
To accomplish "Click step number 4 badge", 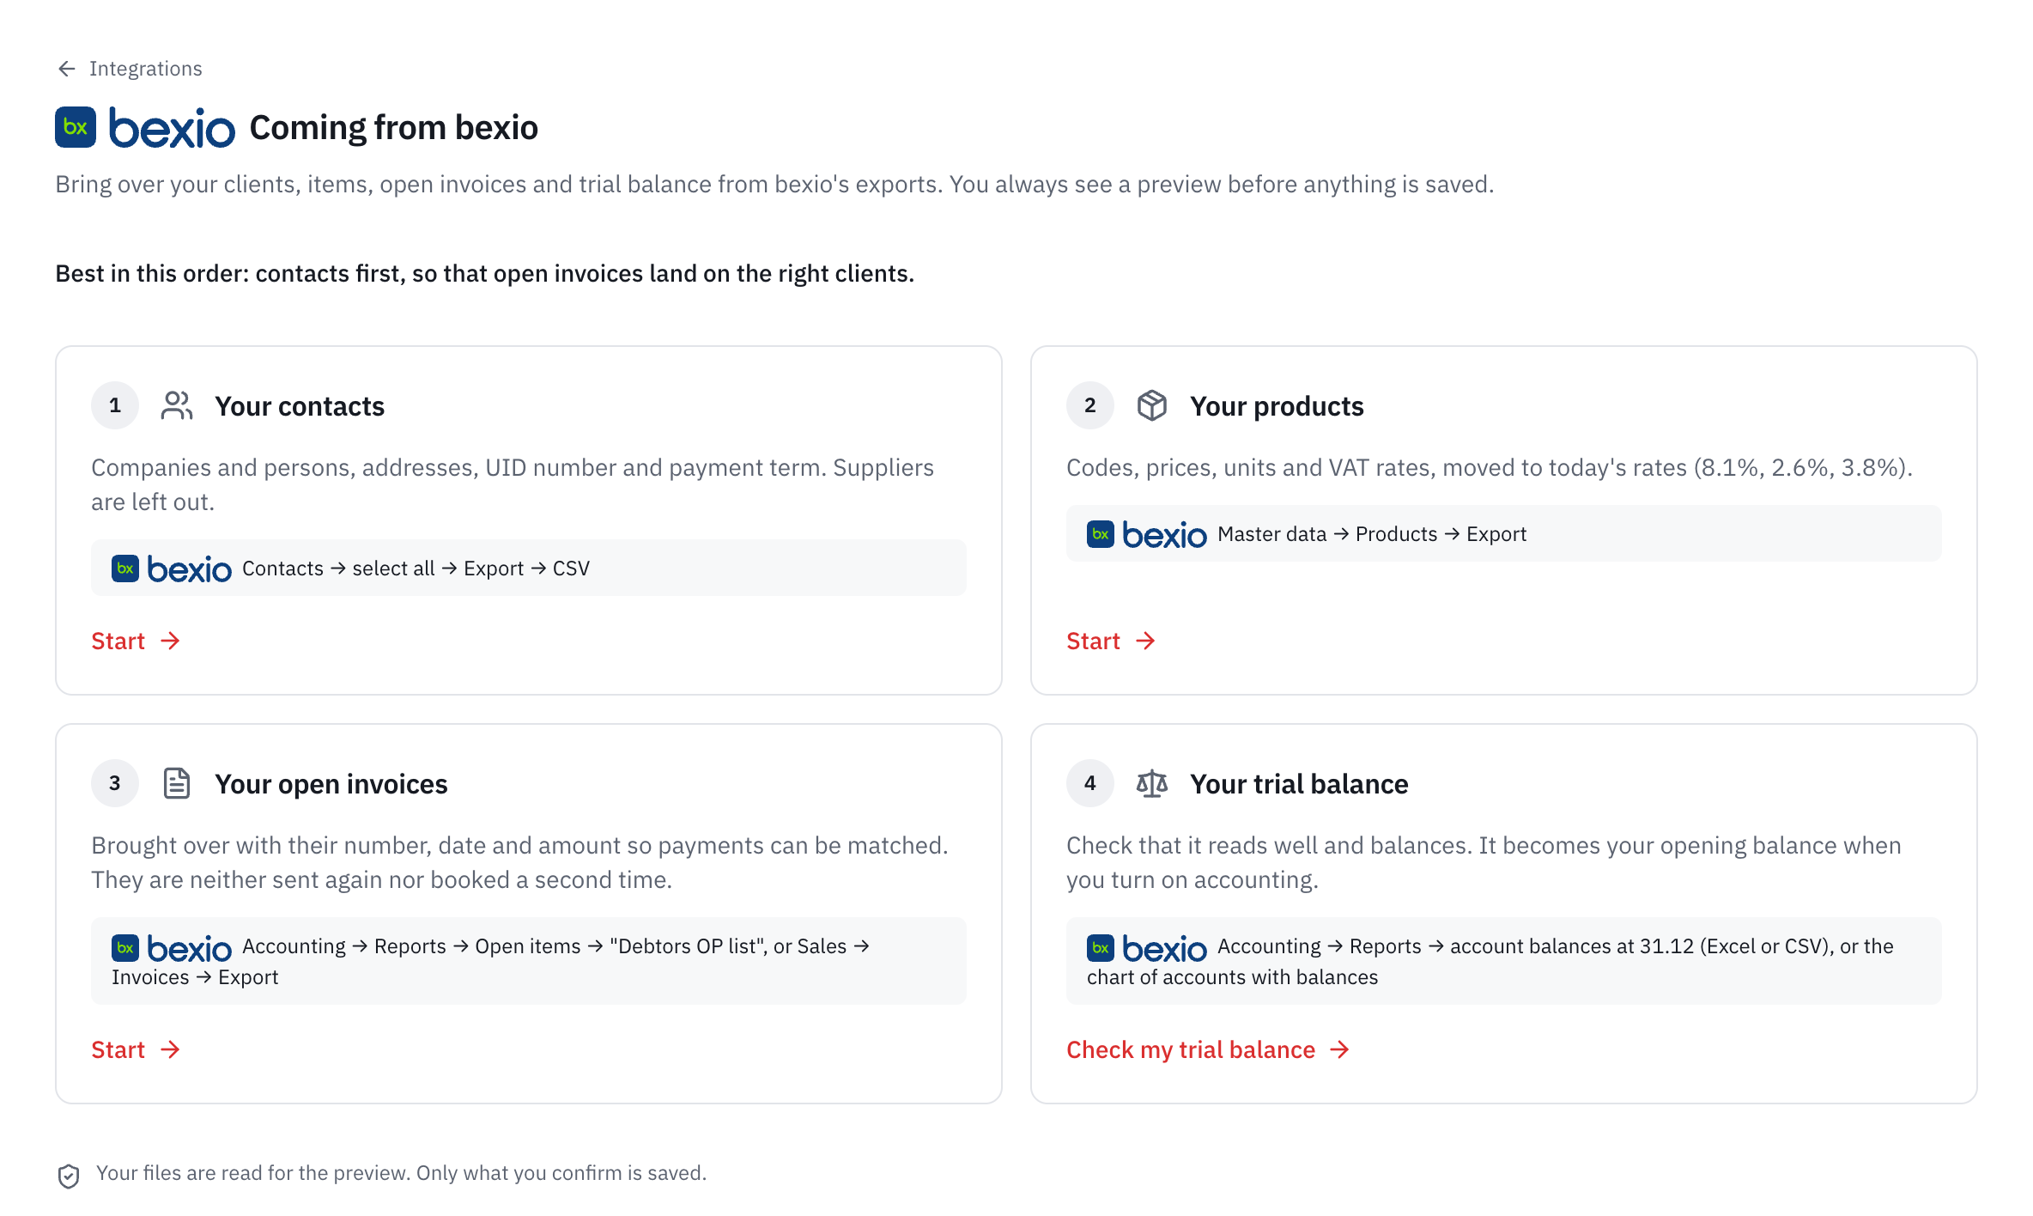I will (x=1090, y=783).
